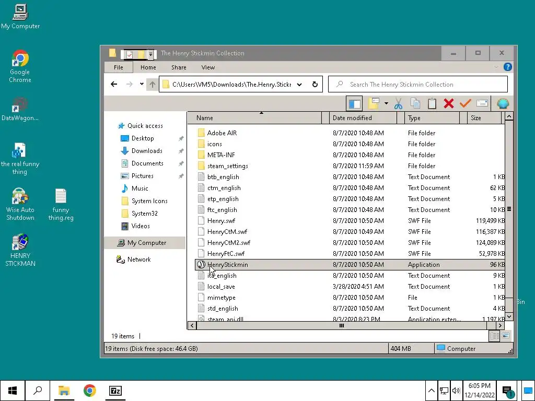Open Desktop in the navigation pane
The image size is (535, 401).
tap(143, 138)
